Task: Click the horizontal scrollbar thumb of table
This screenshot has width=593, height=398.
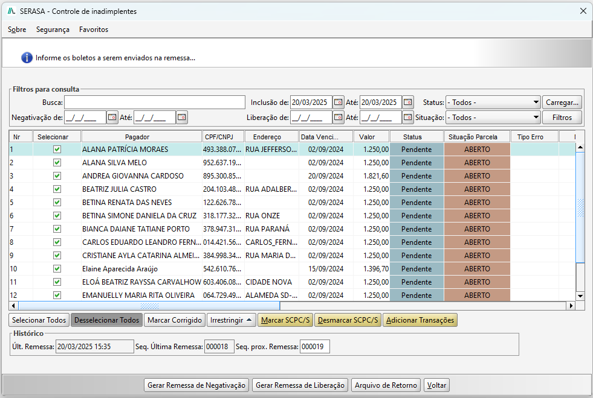Action: (x=149, y=306)
